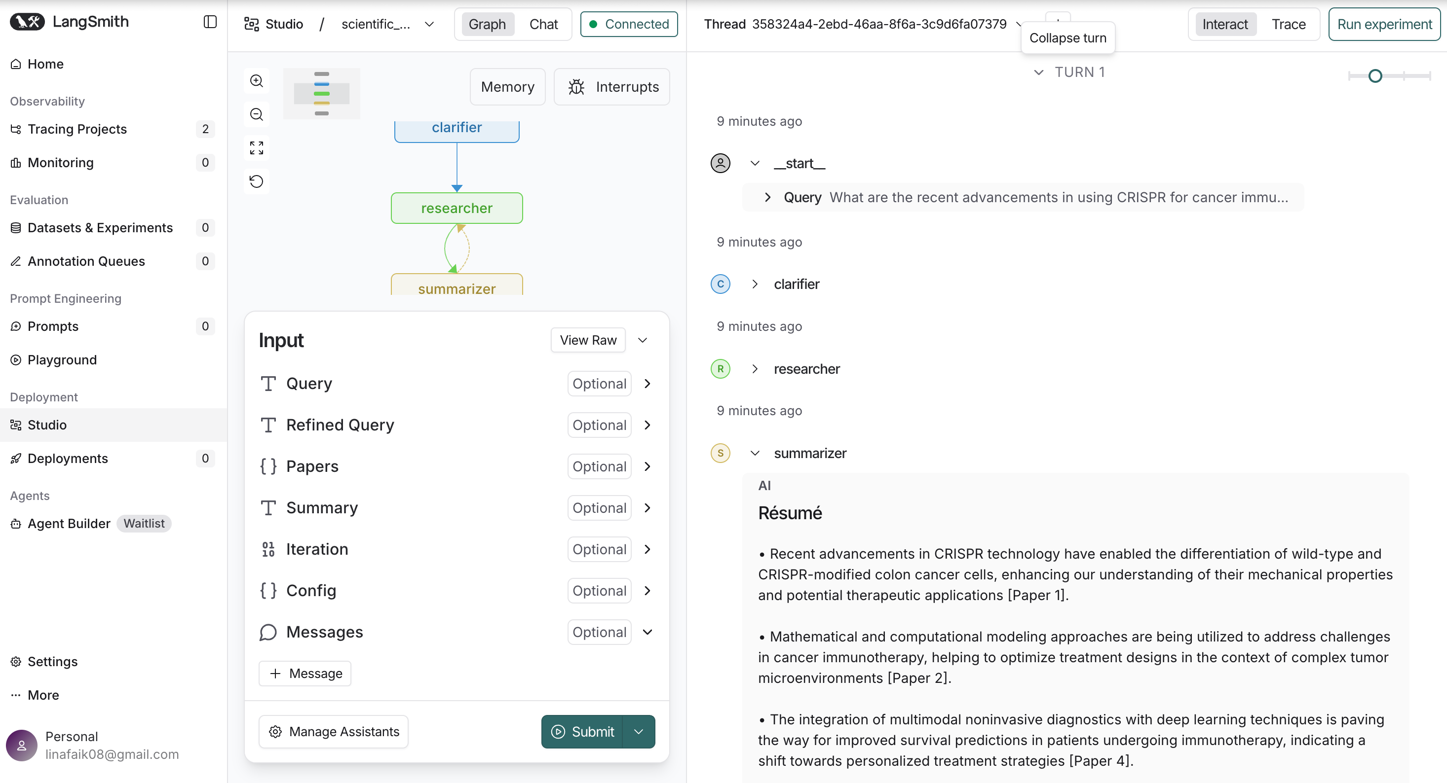This screenshot has height=783, width=1447.
Task: Go to Playground in sidebar
Action: click(x=62, y=360)
